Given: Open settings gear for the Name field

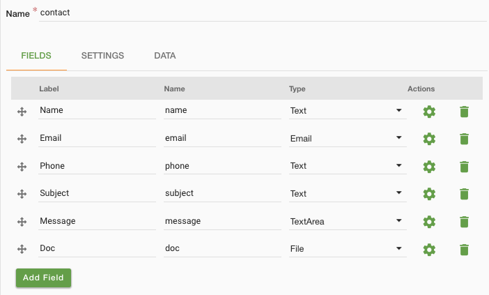Looking at the screenshot, I should point(429,112).
